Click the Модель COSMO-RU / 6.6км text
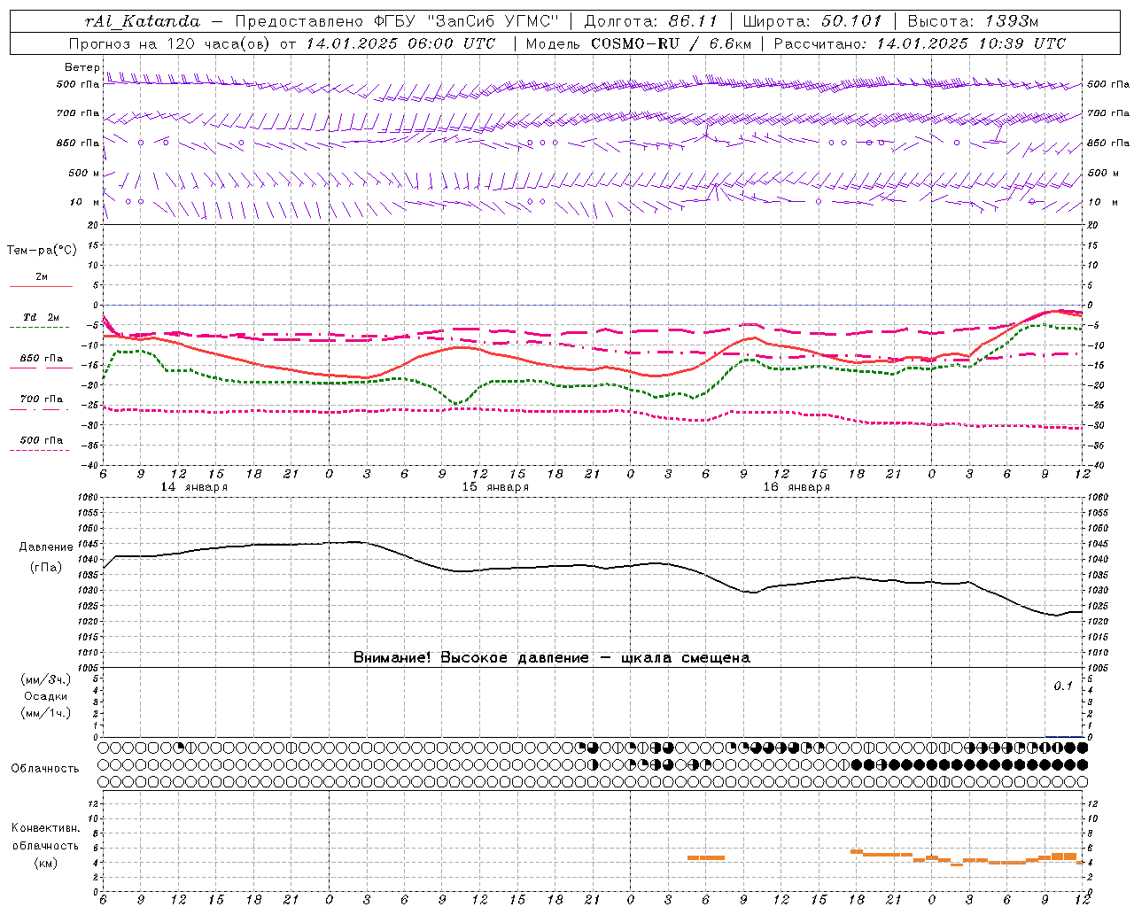Image resolution: width=1134 pixels, height=907 pixels. coord(638,43)
